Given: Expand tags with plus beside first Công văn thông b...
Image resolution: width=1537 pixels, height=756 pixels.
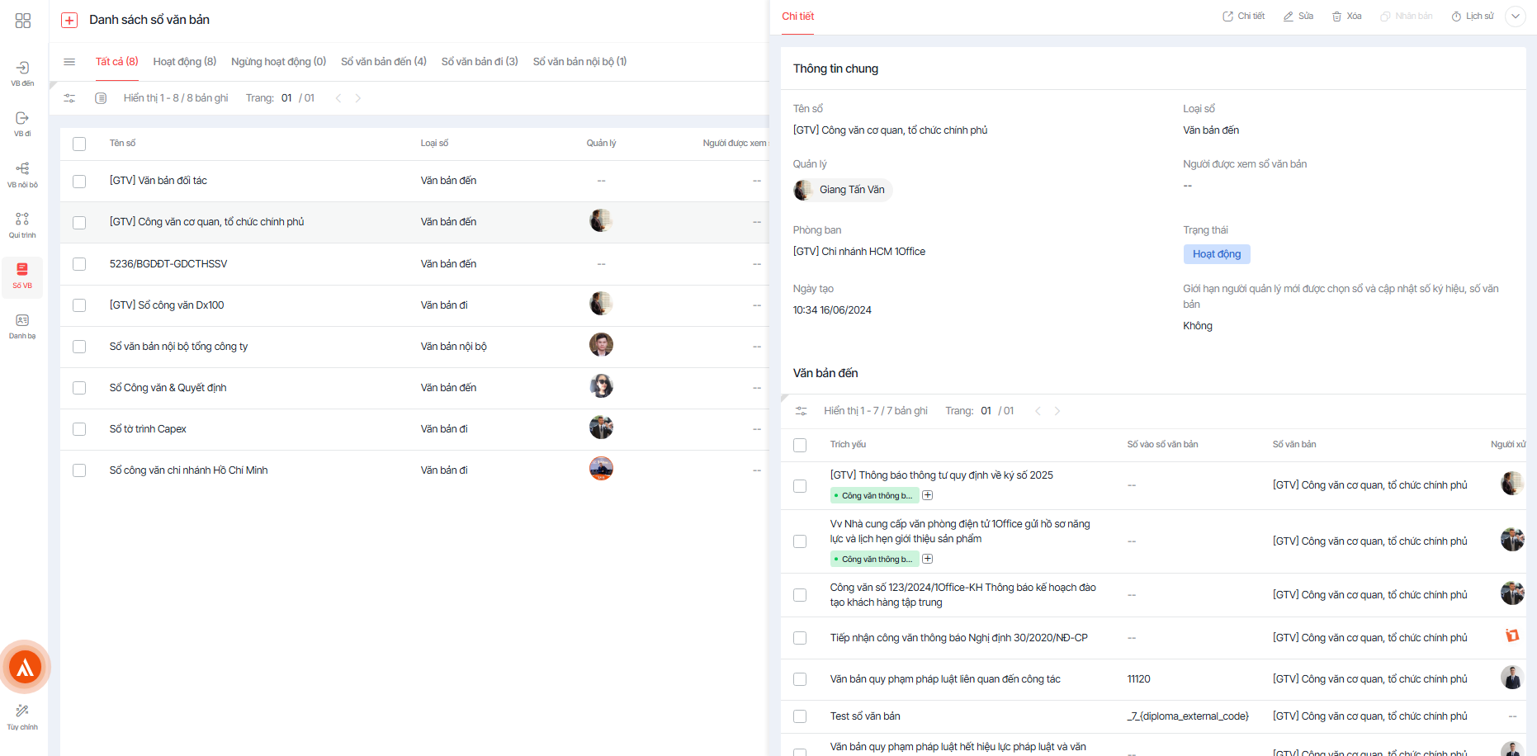Looking at the screenshot, I should tap(928, 495).
